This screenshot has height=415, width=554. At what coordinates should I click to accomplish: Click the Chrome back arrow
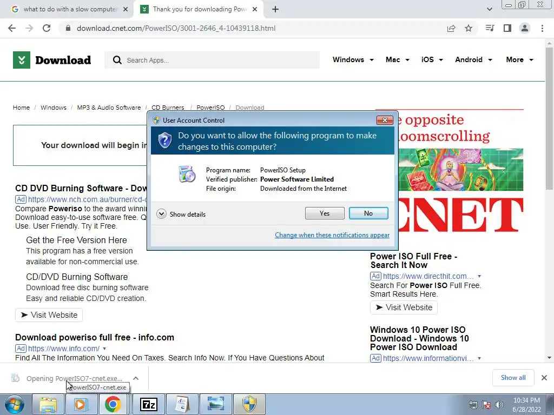(x=12, y=28)
